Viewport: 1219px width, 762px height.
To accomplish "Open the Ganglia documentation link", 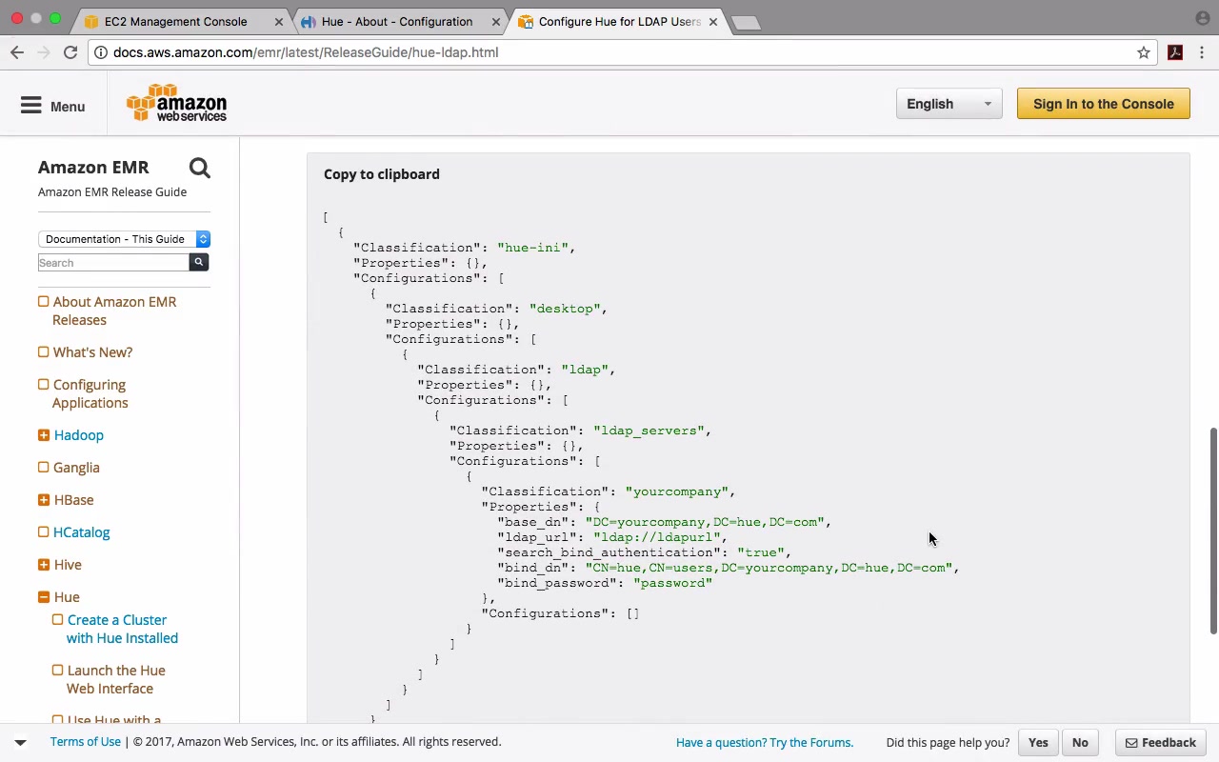I will click(76, 468).
